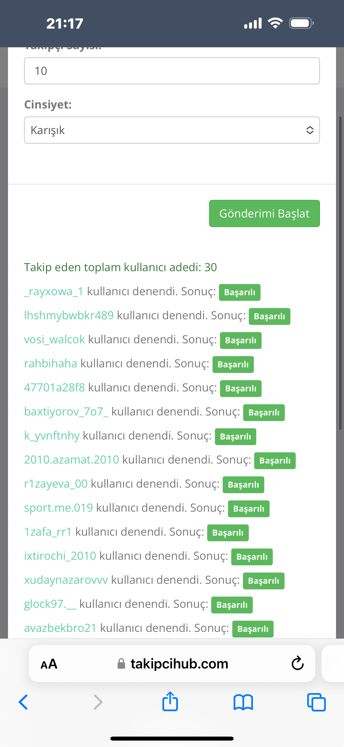Tap the Başarılı badge next to rahbihaha
This screenshot has height=747, width=344.
pos(233,364)
